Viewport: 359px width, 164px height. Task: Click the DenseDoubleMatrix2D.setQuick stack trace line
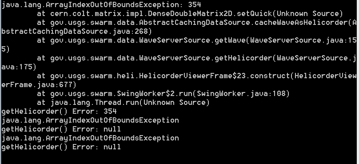click(190, 13)
